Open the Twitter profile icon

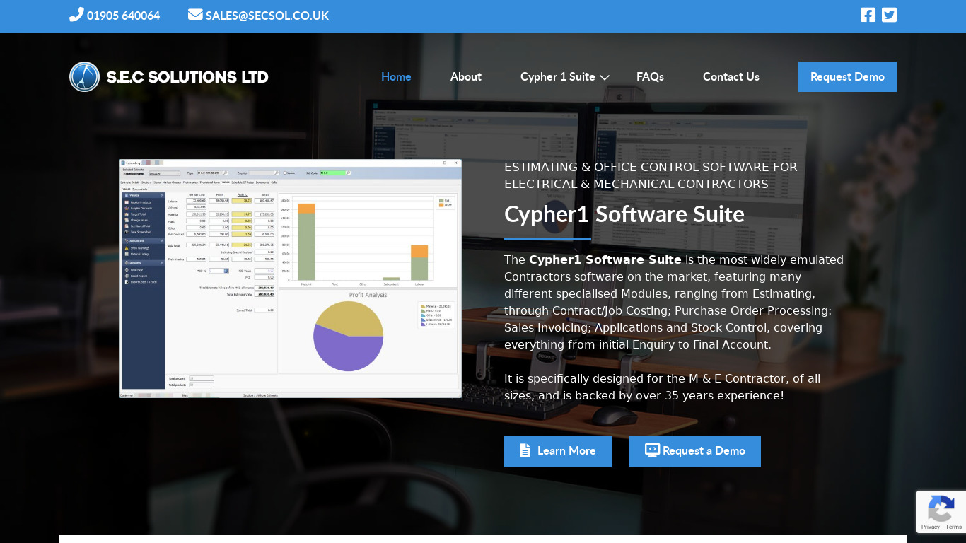point(890,15)
